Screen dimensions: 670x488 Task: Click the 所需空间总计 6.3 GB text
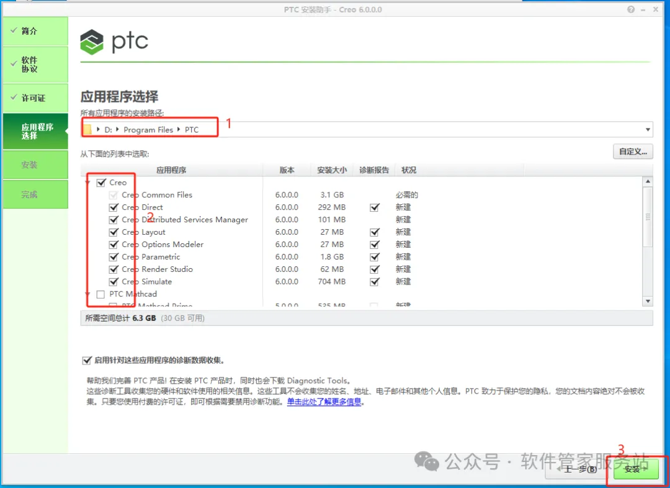click(120, 319)
